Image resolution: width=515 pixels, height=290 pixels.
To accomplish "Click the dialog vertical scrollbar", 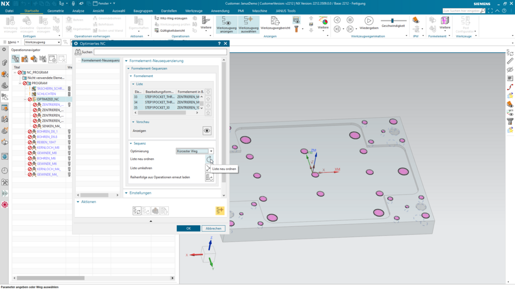I will click(224, 122).
